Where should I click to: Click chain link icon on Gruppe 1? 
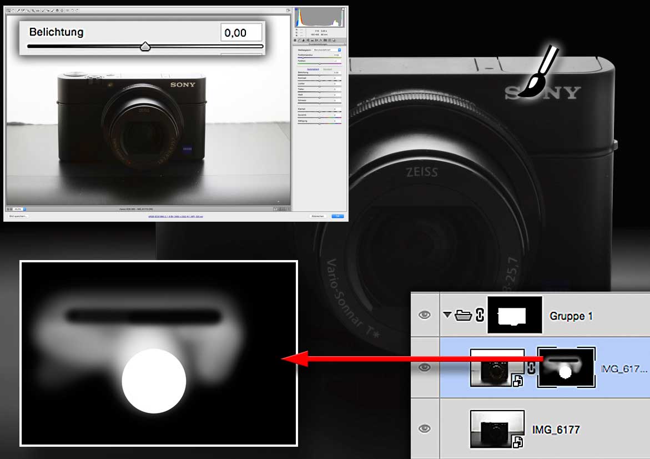480,316
